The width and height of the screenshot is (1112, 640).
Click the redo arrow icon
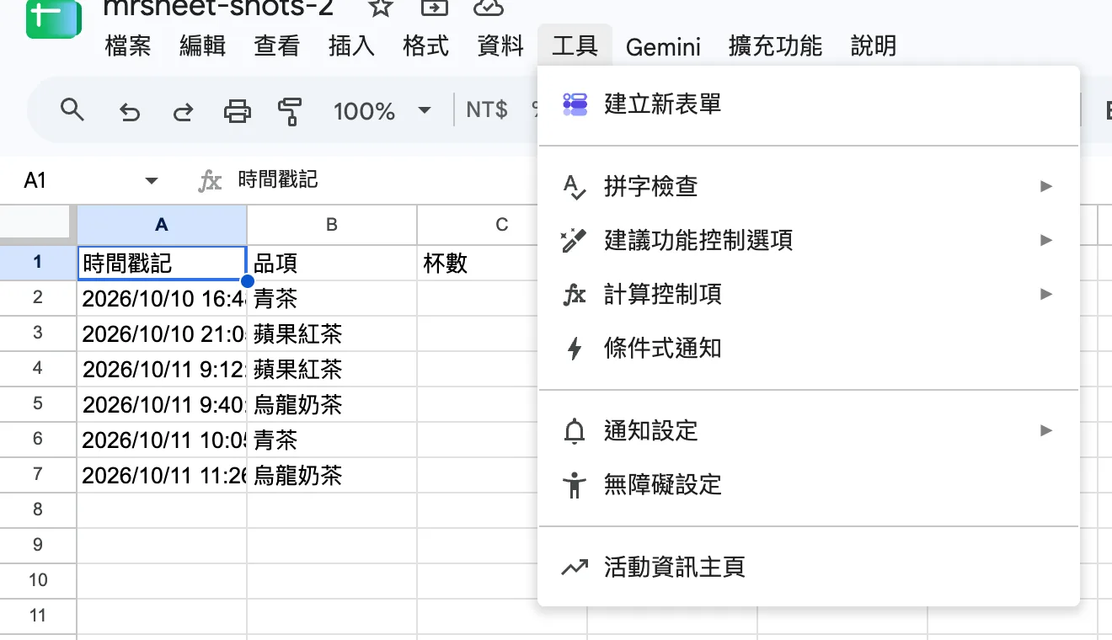(183, 111)
